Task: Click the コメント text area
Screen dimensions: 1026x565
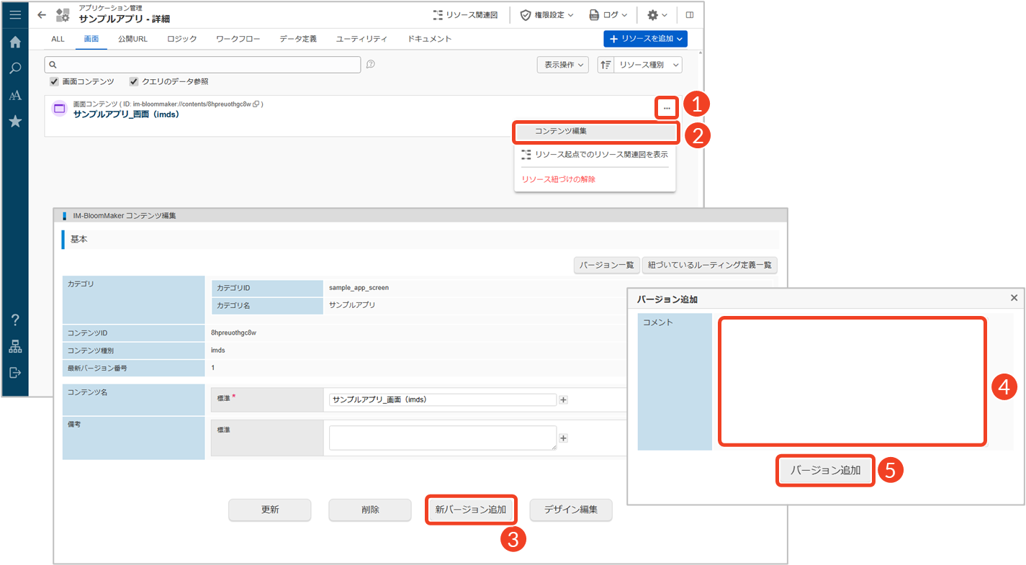Action: click(x=852, y=381)
